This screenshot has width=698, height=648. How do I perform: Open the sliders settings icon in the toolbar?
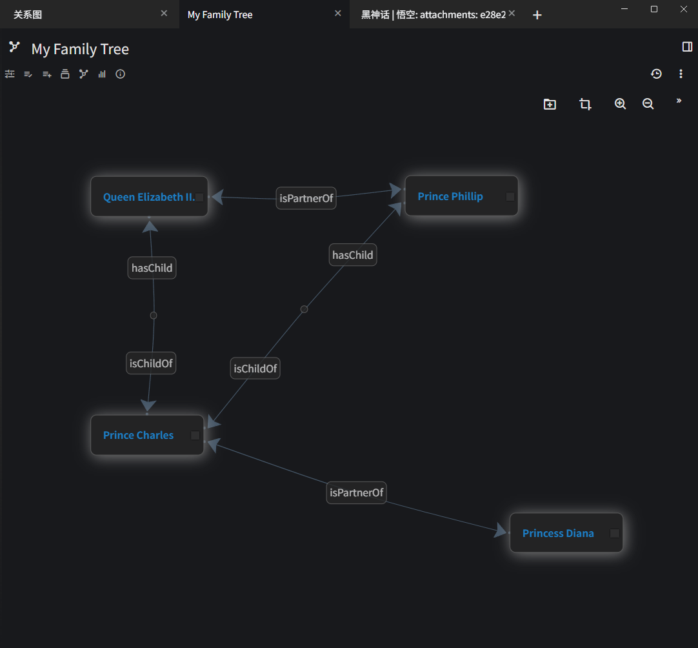[10, 74]
